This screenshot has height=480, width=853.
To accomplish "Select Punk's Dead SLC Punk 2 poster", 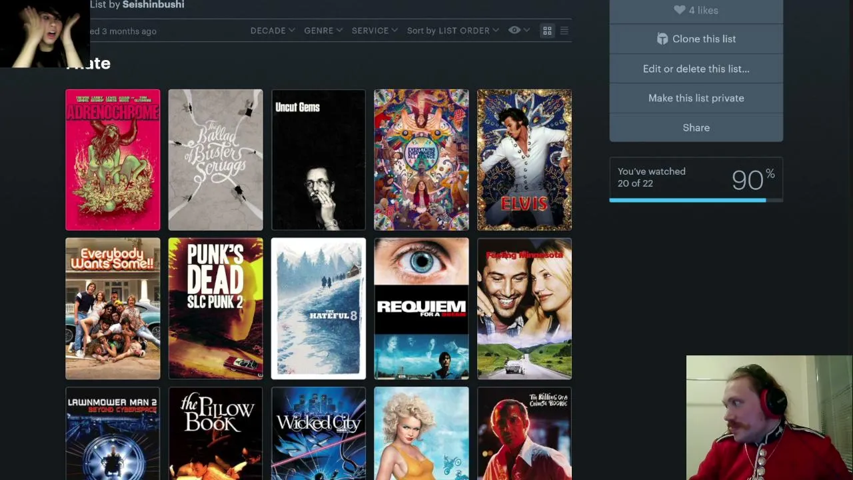I will point(215,309).
